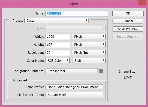Image resolution: width=148 pixels, height=107 pixels.
Task: Open the Preset dropdown showing Custom
Action: pos(56,20)
